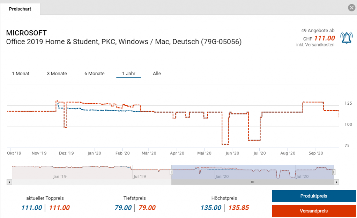
Task: Click the Tiefstpreis 79.00 product value
Action: point(123,208)
